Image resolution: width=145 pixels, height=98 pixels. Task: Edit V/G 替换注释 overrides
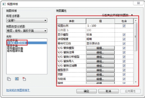pos(100,52)
